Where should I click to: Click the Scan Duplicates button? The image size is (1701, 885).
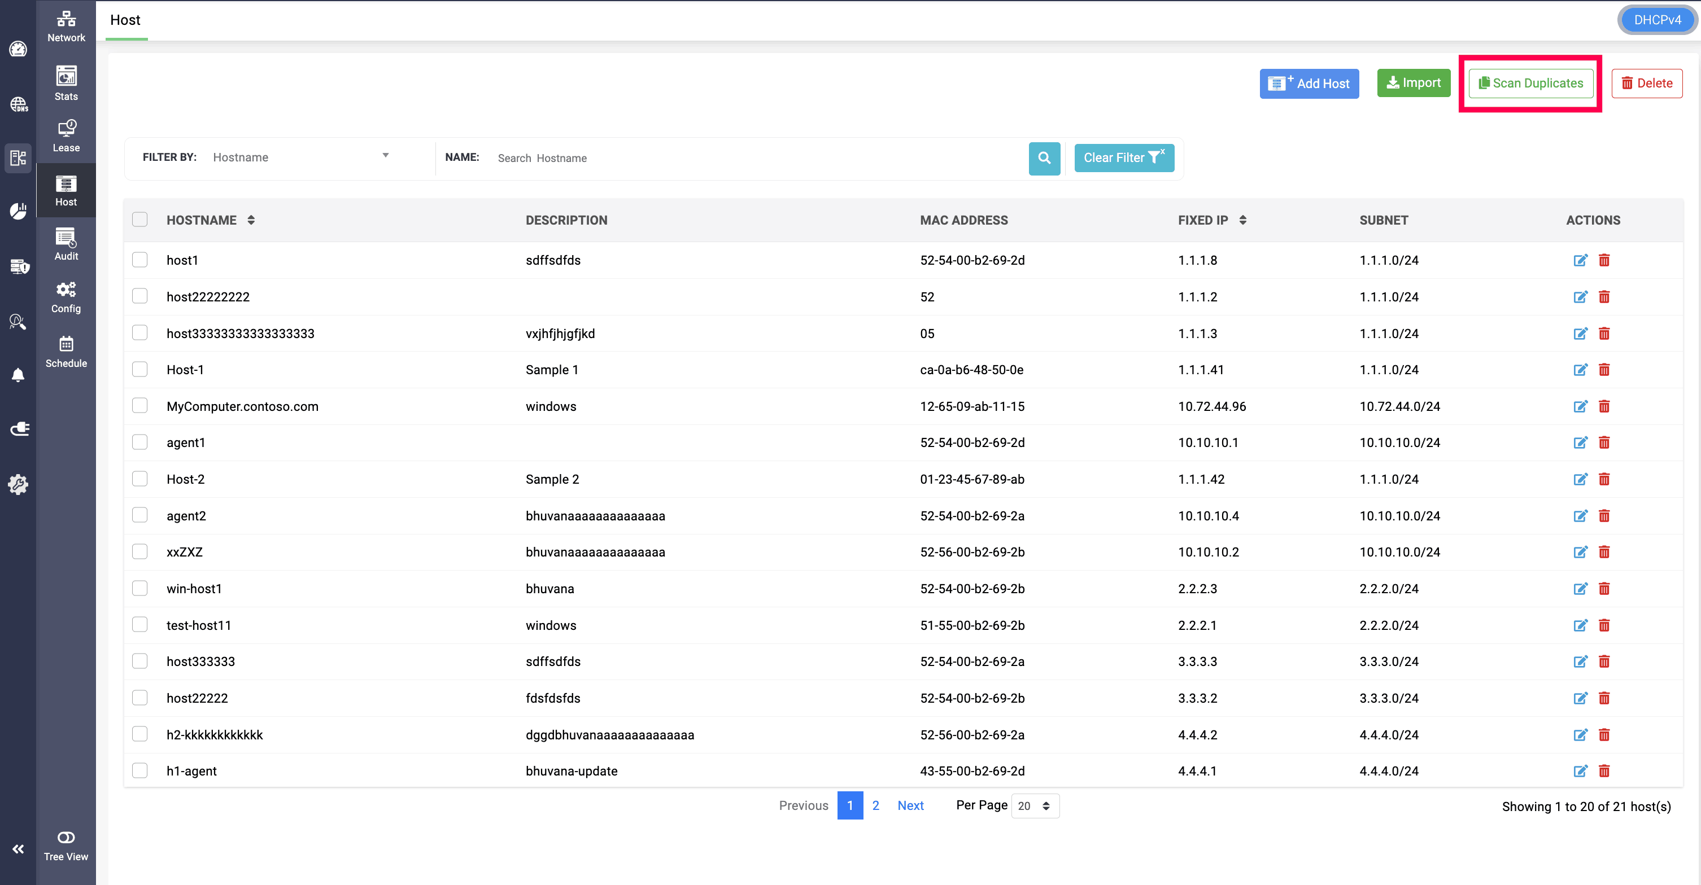(x=1530, y=83)
